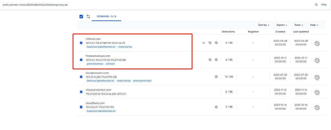The height and width of the screenshot is (130, 331).
Task: Open the mfaturk.com domain link
Action: [x=93, y=39]
